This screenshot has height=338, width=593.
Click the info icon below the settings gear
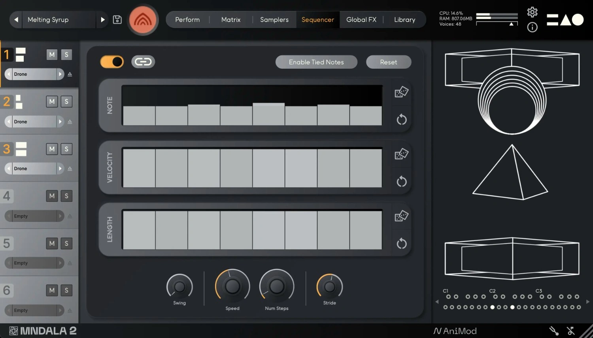(x=532, y=27)
